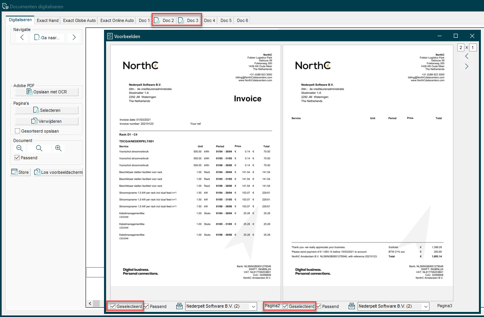Uncheck Geselecteerd for the first invoice page

pyautogui.click(x=113, y=306)
